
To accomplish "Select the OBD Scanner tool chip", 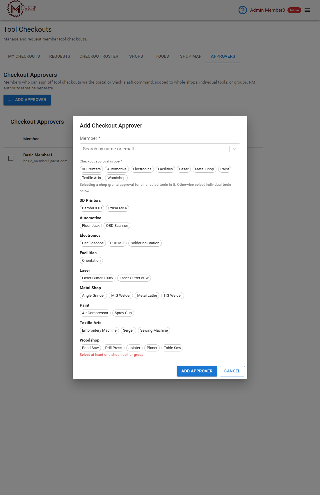I will pos(117,226).
